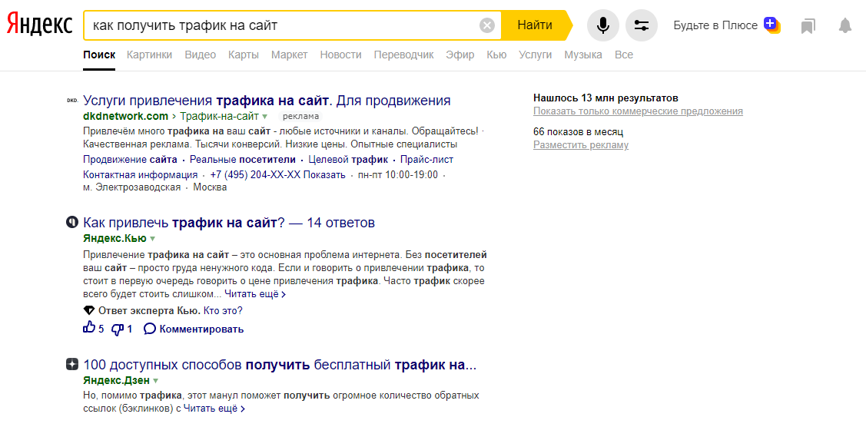Show only commercial offers link
Screen dimensions: 866x427
point(638,111)
